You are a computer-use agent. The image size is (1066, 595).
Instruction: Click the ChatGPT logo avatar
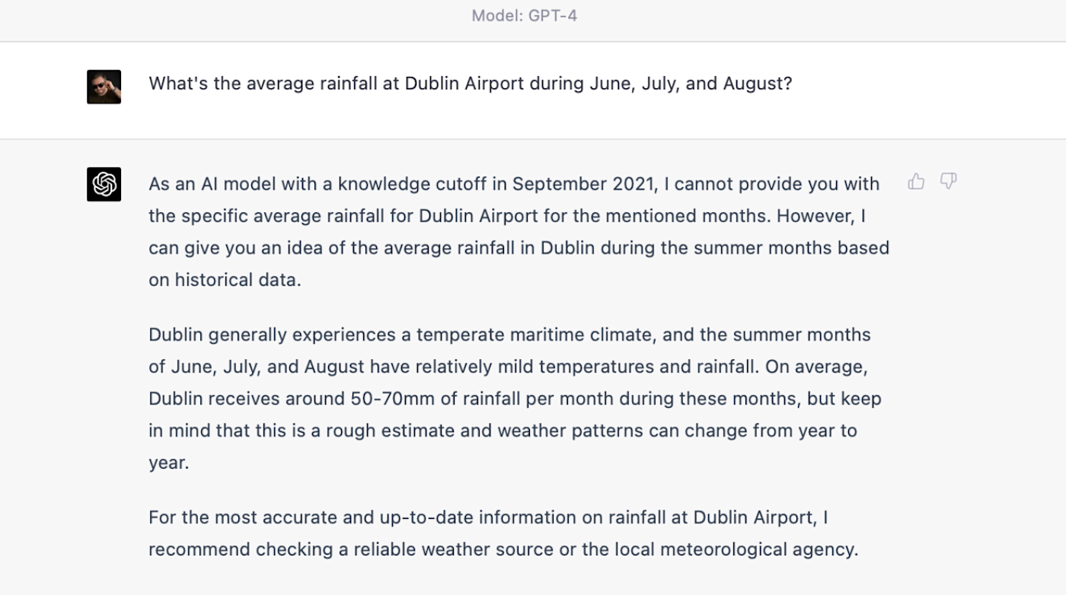(104, 184)
